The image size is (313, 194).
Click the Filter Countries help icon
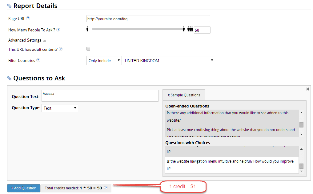point(38,60)
